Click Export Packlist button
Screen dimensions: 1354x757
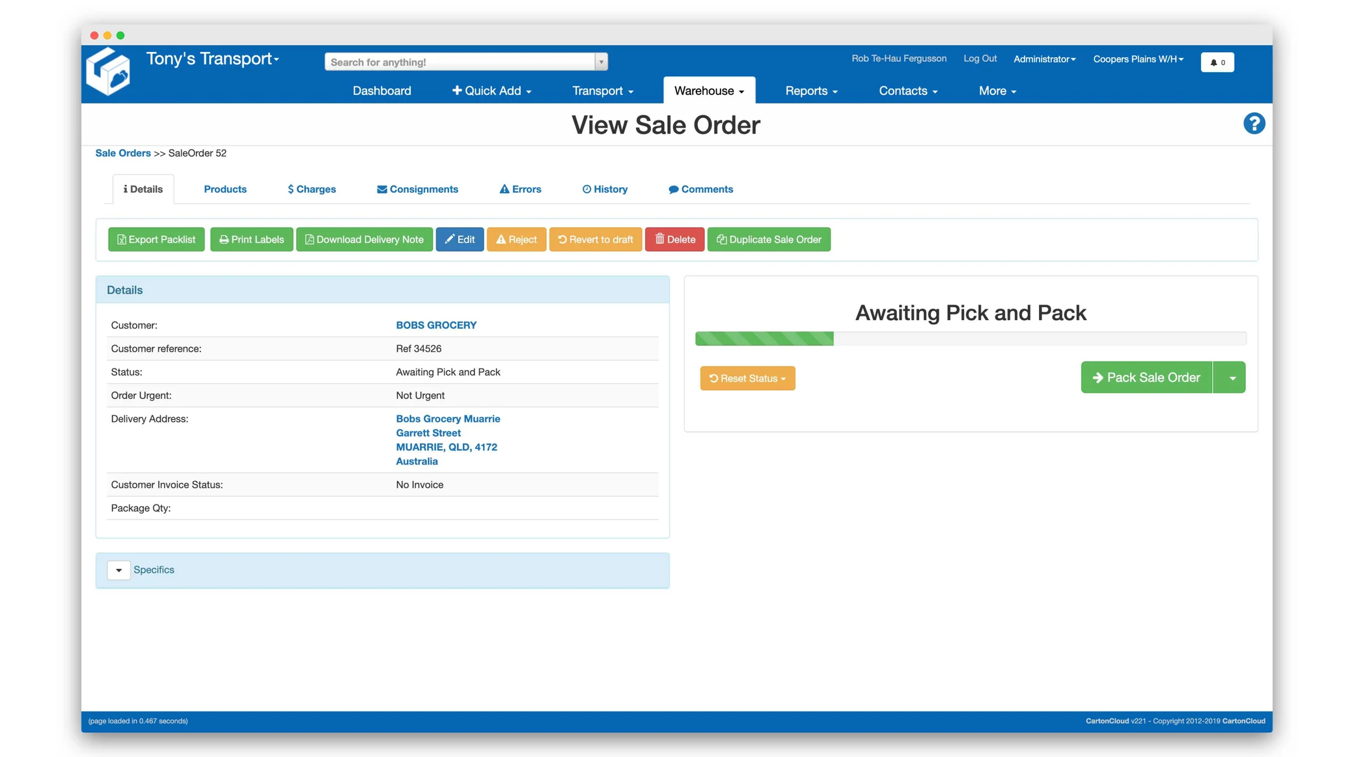(x=156, y=240)
